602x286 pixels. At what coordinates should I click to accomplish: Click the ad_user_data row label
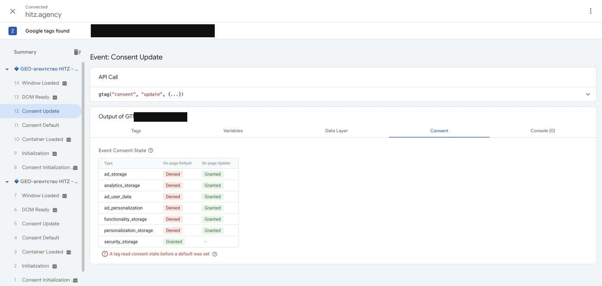(118, 197)
